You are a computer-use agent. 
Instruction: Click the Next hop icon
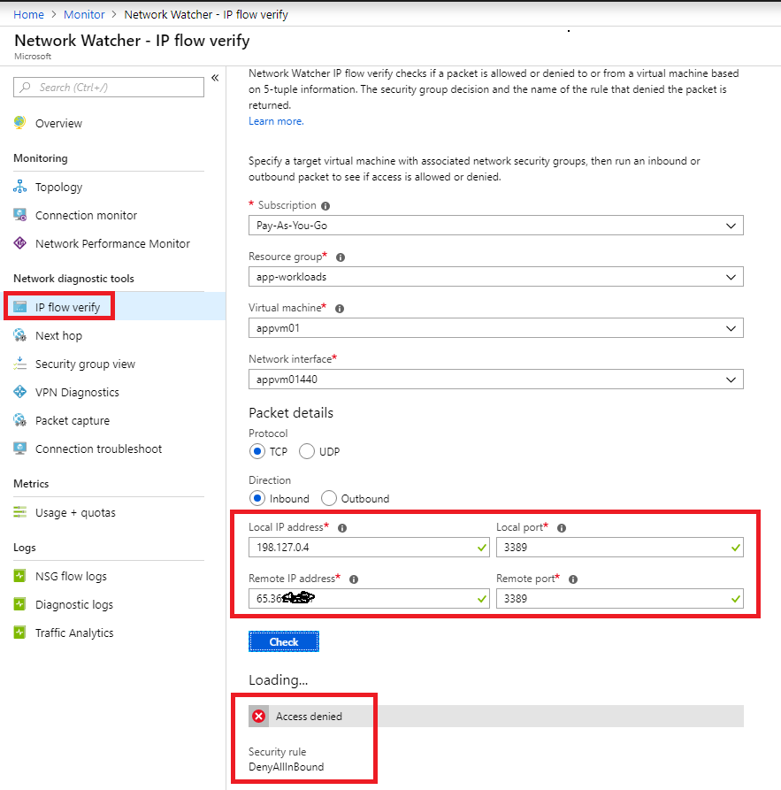19,335
